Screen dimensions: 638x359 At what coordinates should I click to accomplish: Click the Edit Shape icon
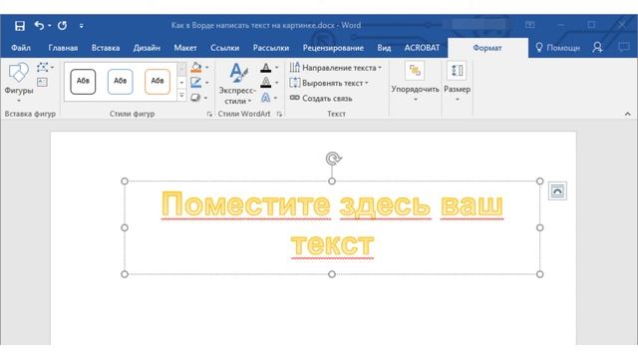(x=43, y=67)
